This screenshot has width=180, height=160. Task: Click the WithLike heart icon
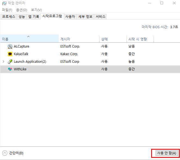point(10,69)
